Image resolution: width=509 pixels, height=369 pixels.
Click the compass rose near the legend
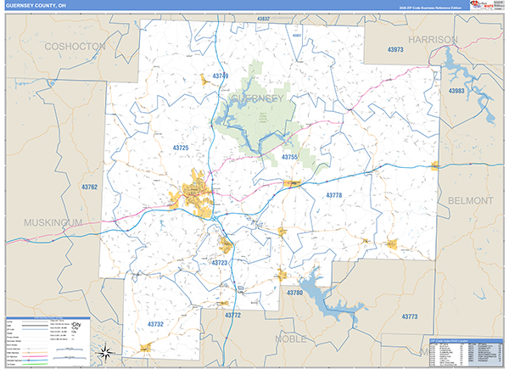click(x=107, y=352)
